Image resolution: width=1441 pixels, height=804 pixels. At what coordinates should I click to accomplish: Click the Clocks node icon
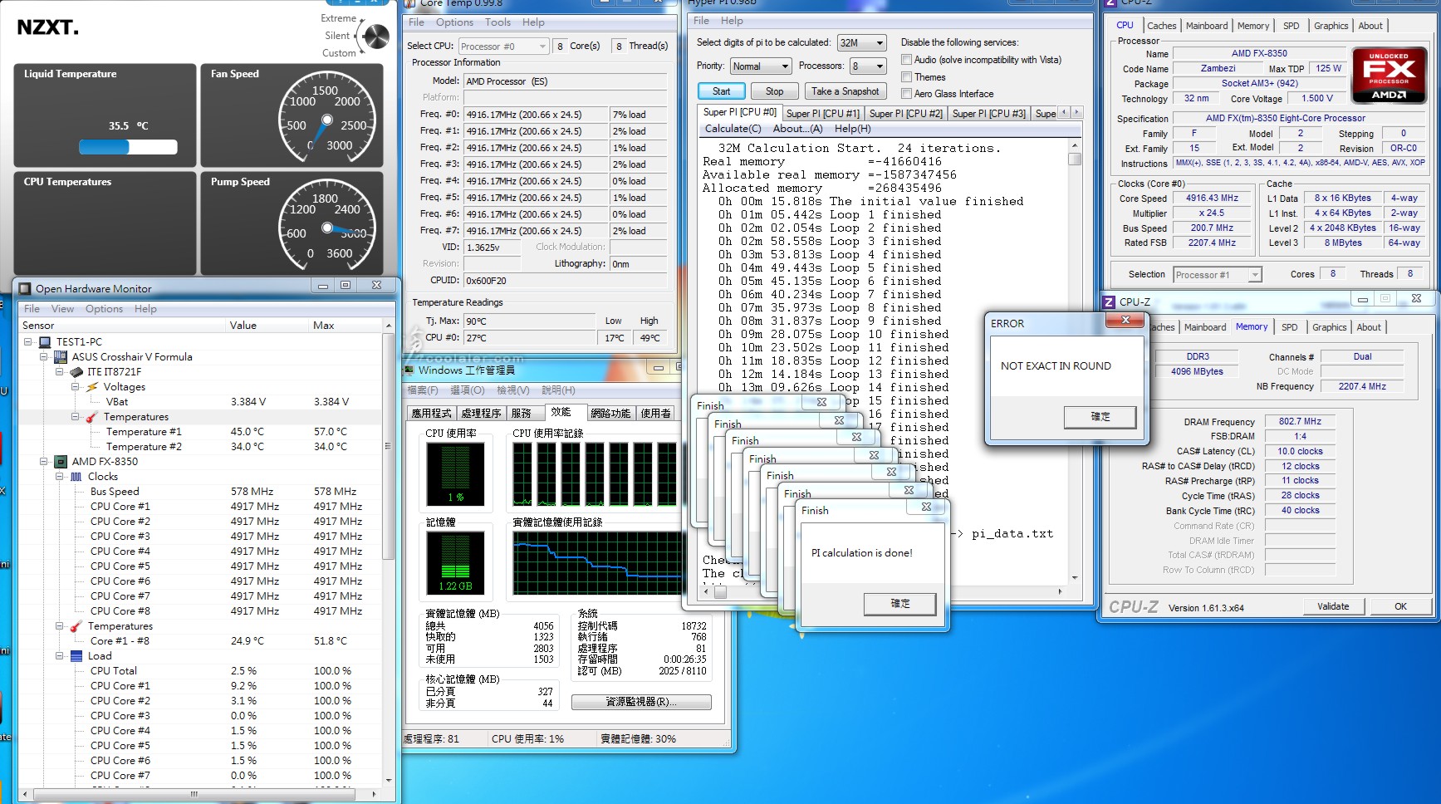coord(76,476)
